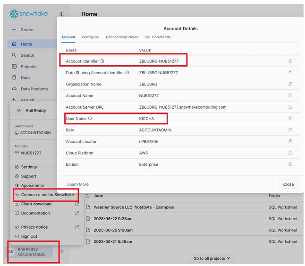305x266 pixels.
Task: Copy the Account/Server URL
Action: (x=290, y=107)
